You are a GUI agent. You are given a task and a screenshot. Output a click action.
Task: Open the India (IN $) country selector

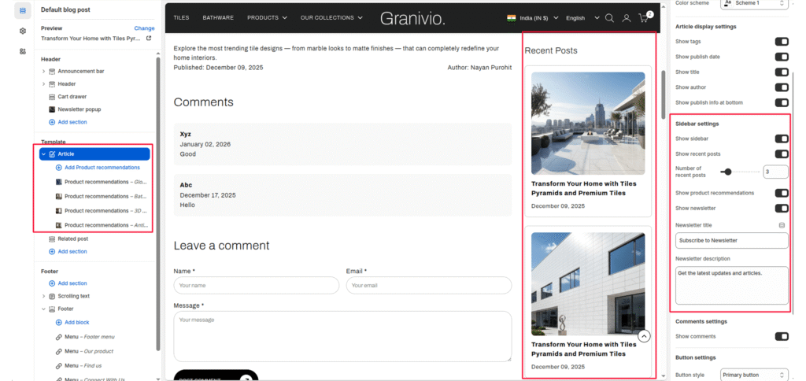click(x=533, y=18)
